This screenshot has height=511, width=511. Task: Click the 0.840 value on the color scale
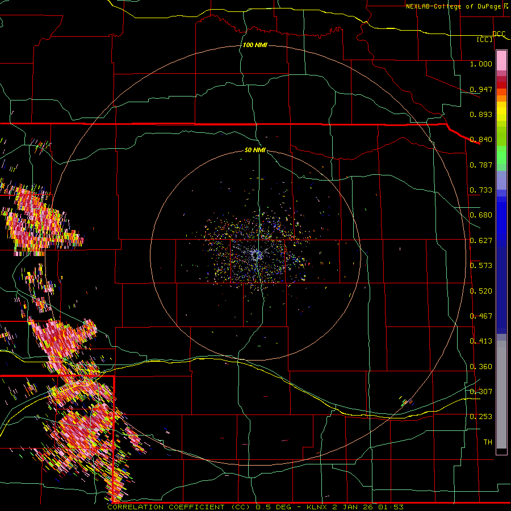(481, 140)
